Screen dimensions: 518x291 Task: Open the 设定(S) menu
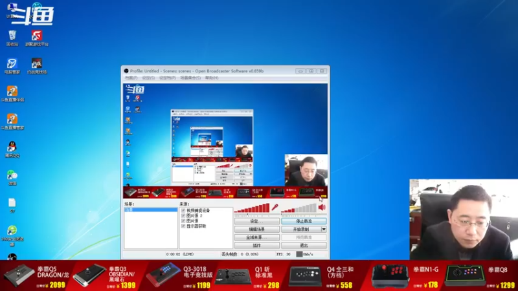click(148, 78)
